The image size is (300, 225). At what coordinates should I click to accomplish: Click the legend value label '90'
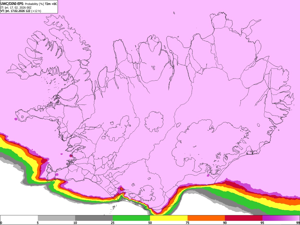pos(225,223)
